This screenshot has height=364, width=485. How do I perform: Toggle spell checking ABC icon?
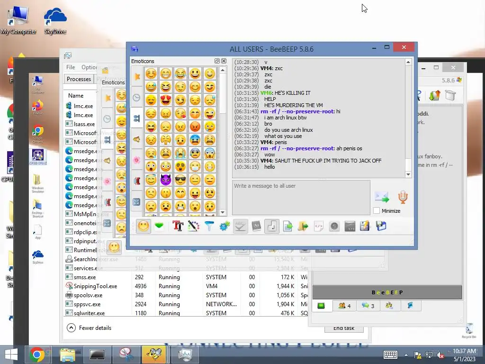click(240, 226)
